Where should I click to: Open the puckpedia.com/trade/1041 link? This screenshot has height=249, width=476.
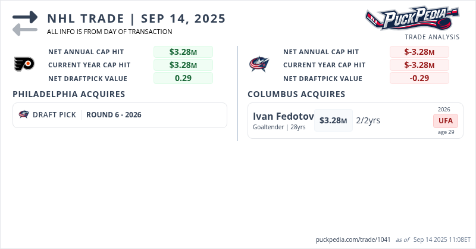(353, 239)
